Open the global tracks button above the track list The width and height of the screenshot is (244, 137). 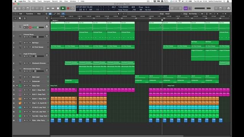click(47, 18)
